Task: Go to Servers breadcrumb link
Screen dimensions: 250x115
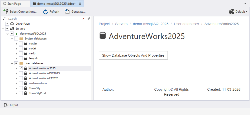Action: 121,24
